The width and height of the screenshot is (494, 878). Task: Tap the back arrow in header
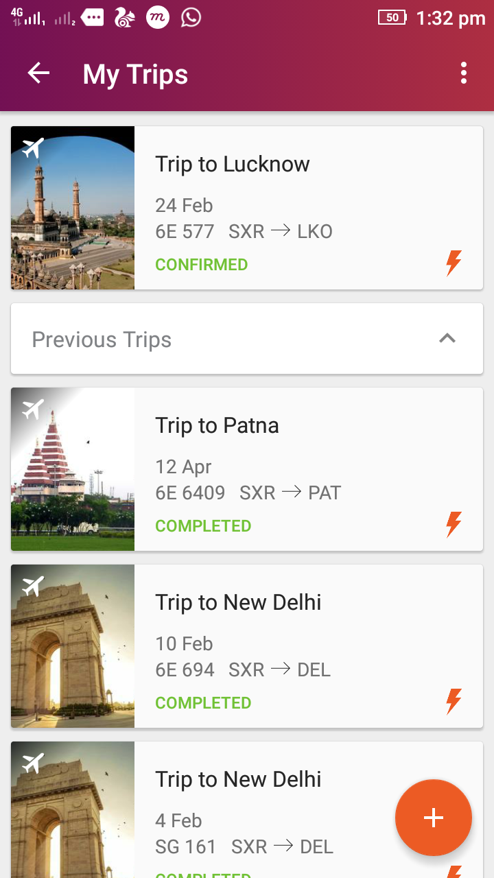39,73
